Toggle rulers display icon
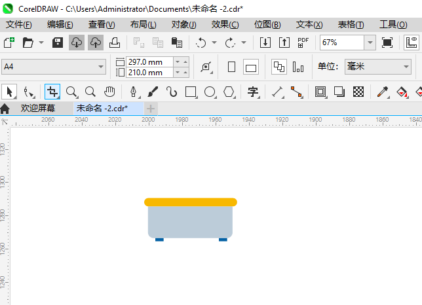Viewport: 422px width, 305px height. pos(412,43)
